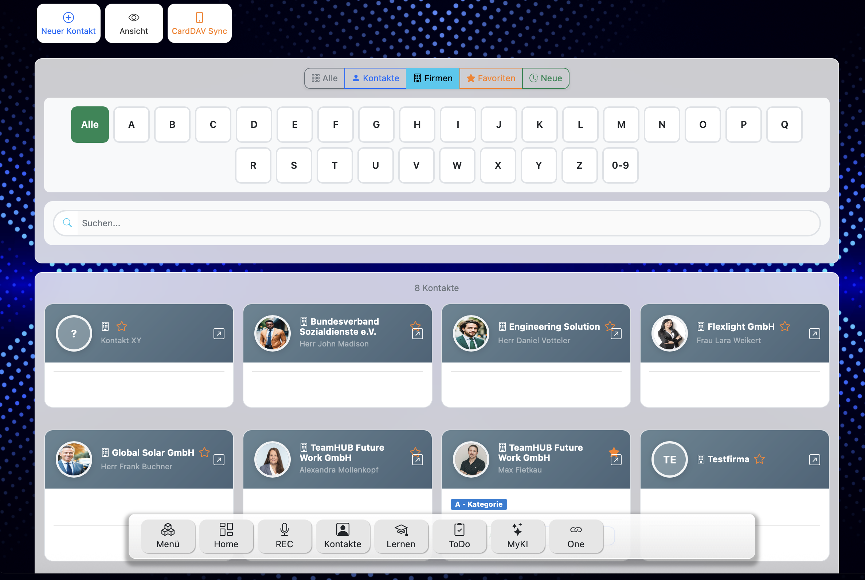Toggle the star on the Engineering Solution card
865x580 pixels.
coord(609,326)
